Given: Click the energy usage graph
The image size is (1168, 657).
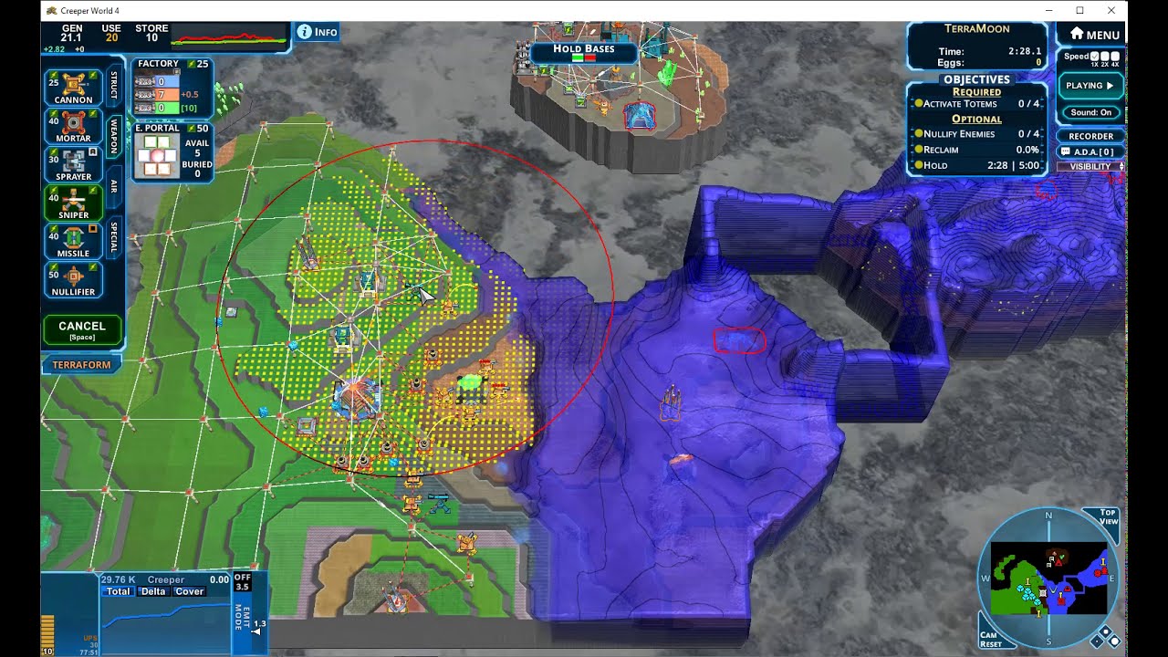Looking at the screenshot, I should (x=229, y=38).
